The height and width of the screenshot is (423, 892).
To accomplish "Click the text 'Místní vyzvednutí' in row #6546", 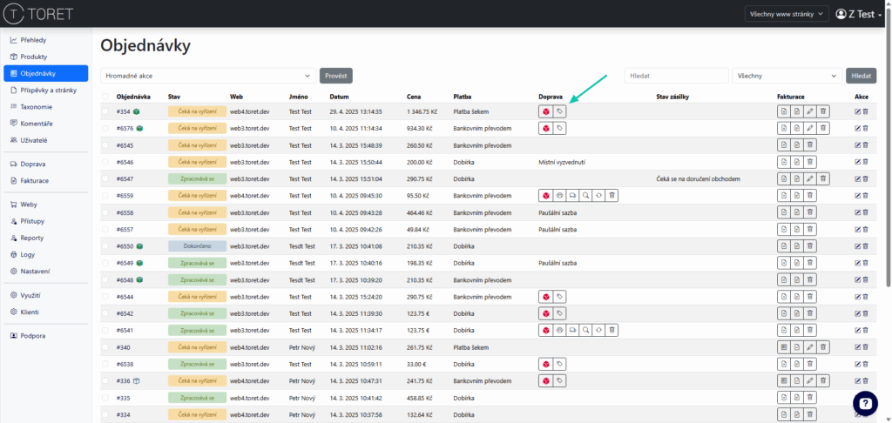I will pos(562,162).
